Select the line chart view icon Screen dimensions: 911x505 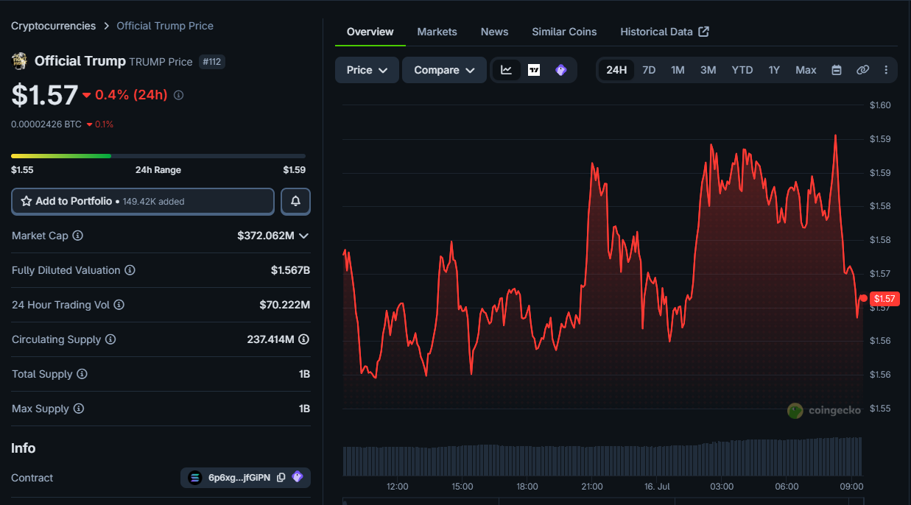click(x=507, y=70)
